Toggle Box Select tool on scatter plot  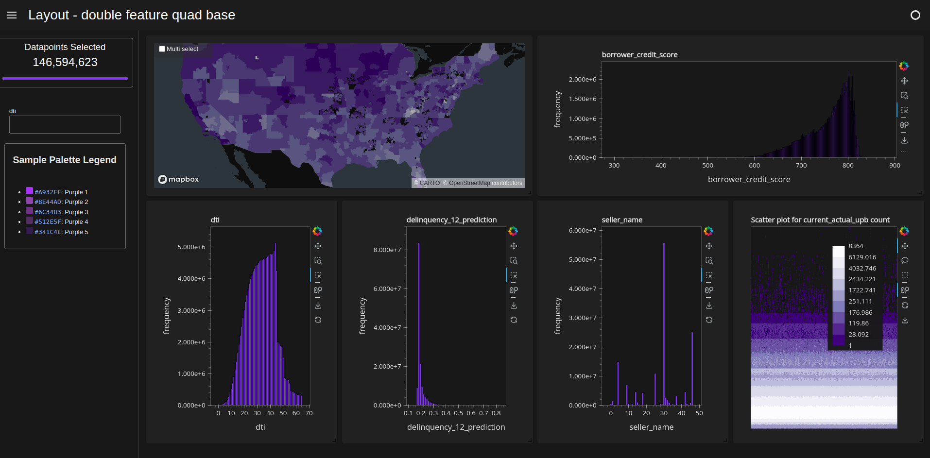(x=905, y=275)
